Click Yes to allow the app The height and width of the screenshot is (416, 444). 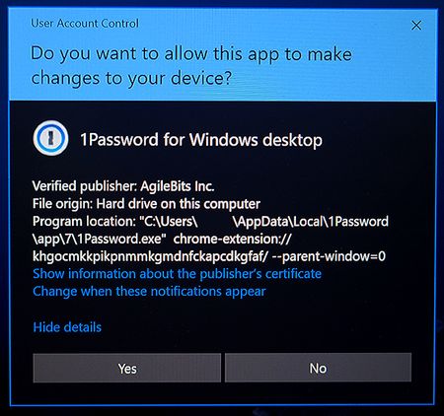(x=127, y=368)
